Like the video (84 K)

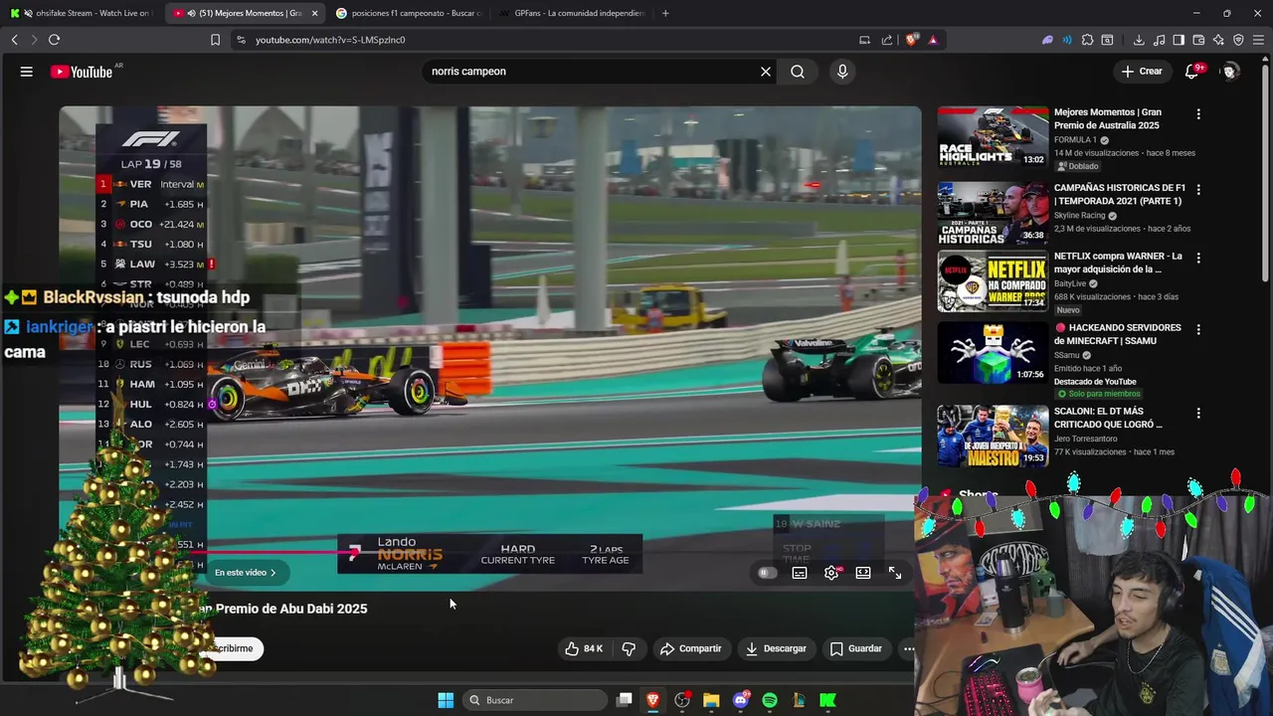(x=584, y=648)
